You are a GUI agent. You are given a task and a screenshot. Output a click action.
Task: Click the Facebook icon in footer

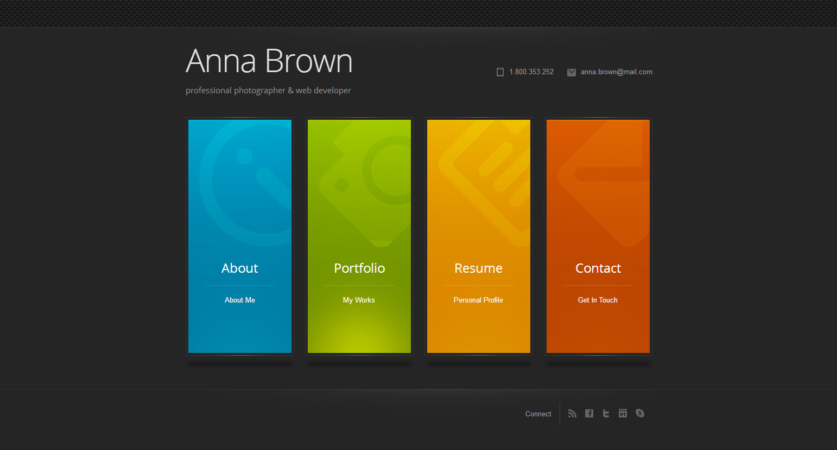[589, 414]
